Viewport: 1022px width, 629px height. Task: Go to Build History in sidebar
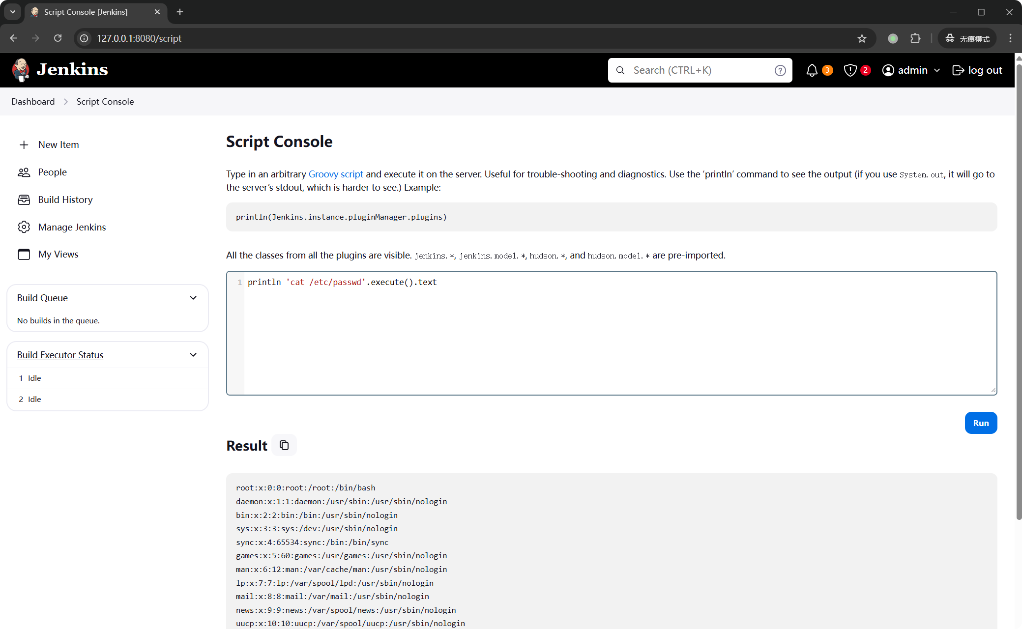pyautogui.click(x=65, y=200)
